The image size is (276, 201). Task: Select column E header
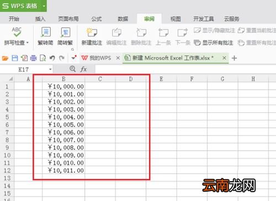click(x=161, y=79)
